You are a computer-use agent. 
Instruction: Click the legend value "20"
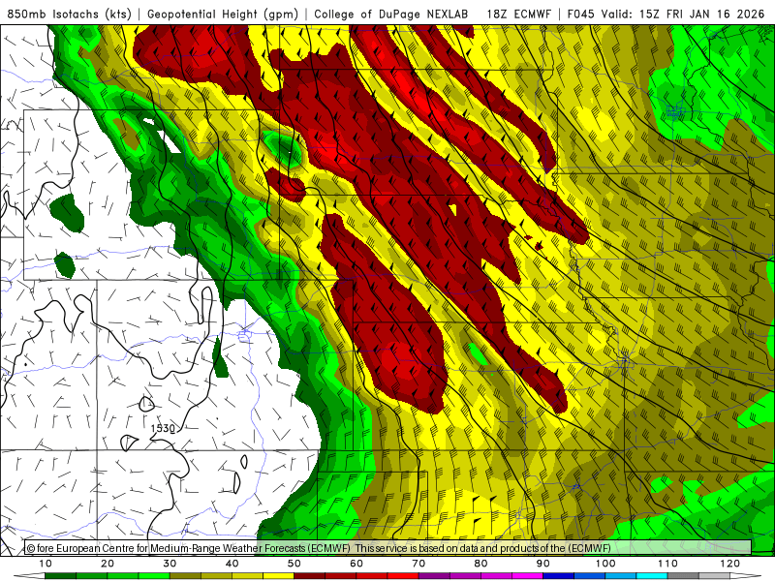point(108,564)
